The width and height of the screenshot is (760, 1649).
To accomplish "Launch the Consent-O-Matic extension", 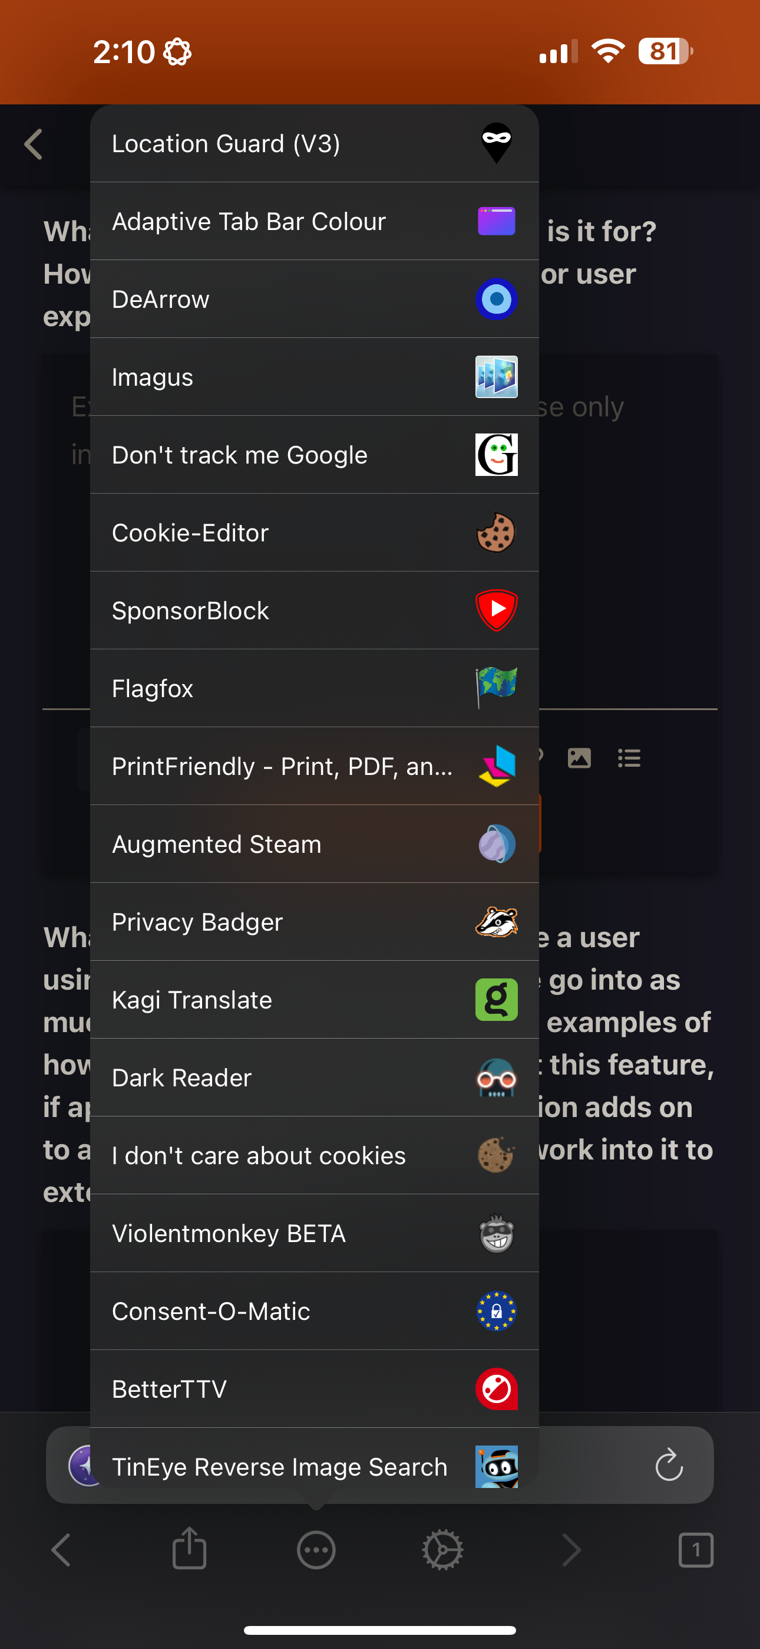I will [x=313, y=1311].
